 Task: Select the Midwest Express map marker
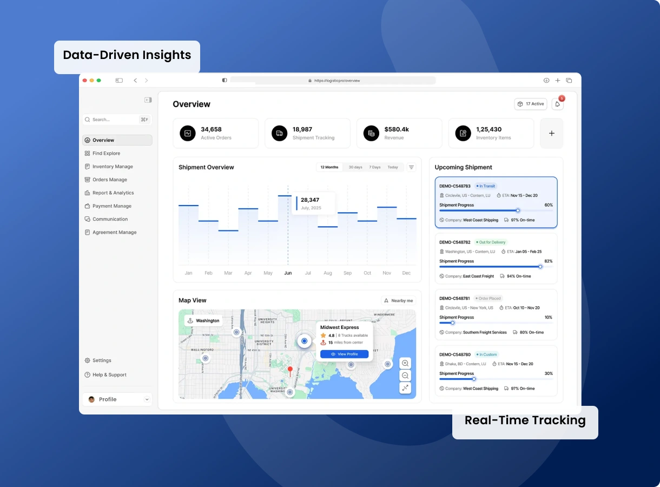pyautogui.click(x=305, y=341)
